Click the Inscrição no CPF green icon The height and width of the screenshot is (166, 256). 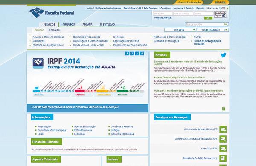pyautogui.click(x=223, y=149)
